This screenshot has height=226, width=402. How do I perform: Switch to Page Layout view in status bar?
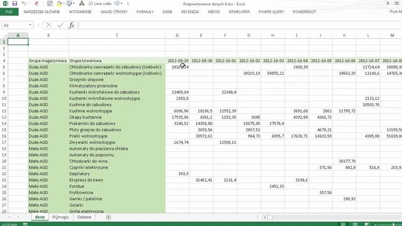pos(355,224)
